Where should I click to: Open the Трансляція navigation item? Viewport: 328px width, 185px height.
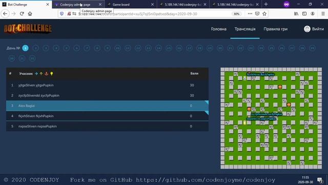click(245, 29)
